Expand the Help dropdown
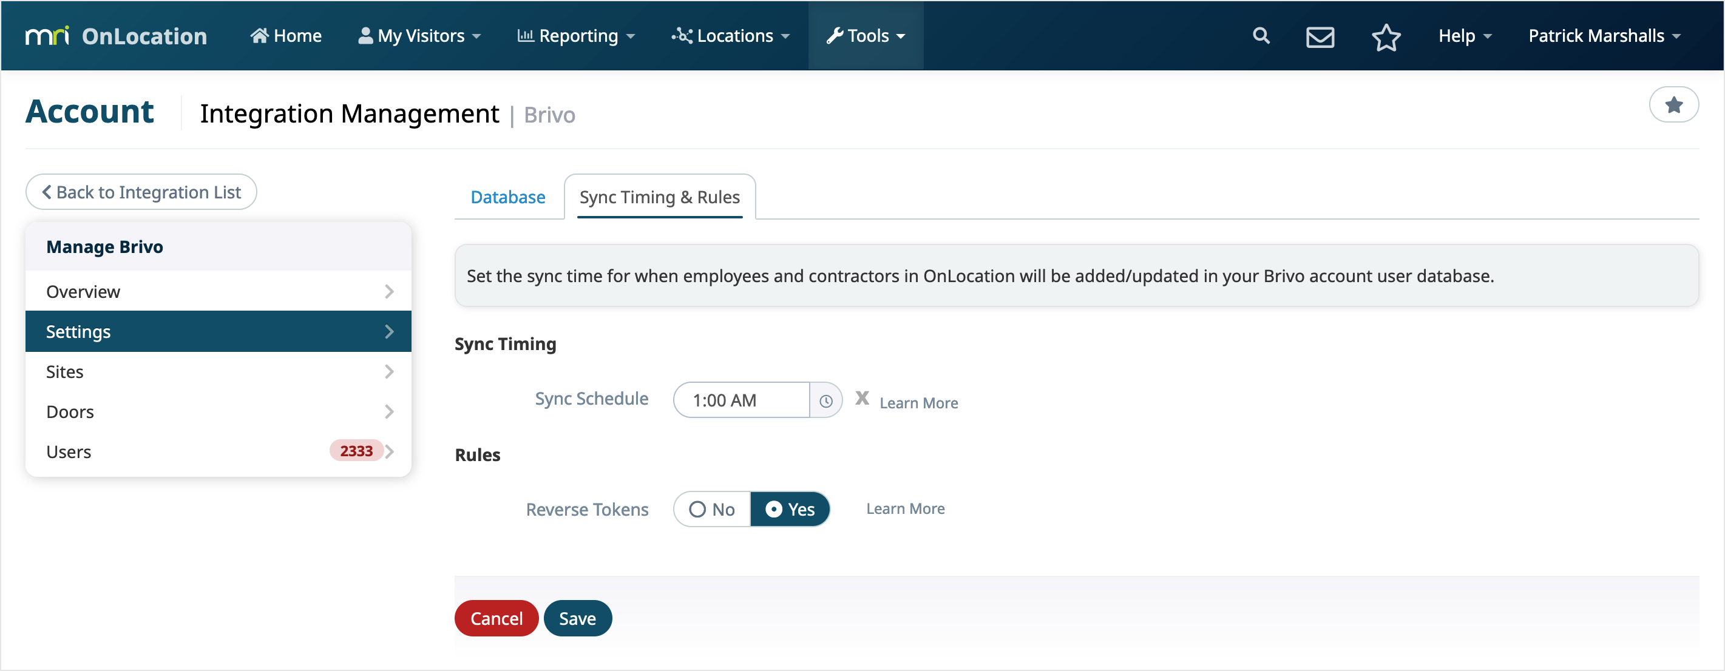This screenshot has height=671, width=1725. click(x=1465, y=36)
